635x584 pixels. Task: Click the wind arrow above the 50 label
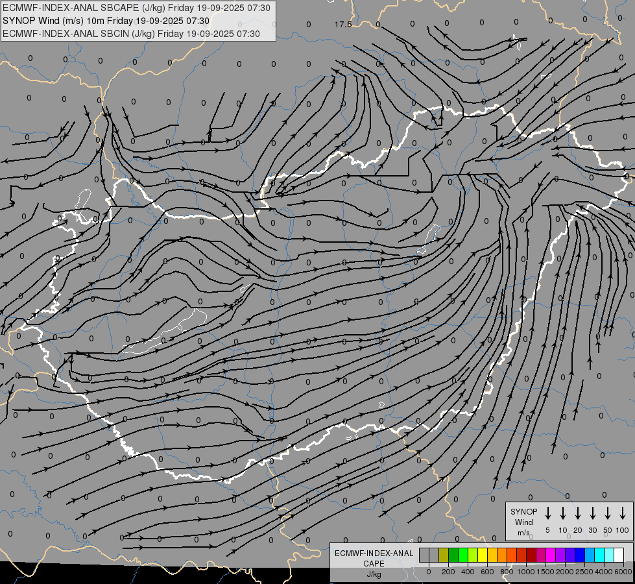tap(608, 513)
